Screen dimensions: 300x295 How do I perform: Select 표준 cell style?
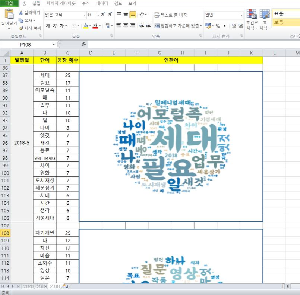(286, 14)
